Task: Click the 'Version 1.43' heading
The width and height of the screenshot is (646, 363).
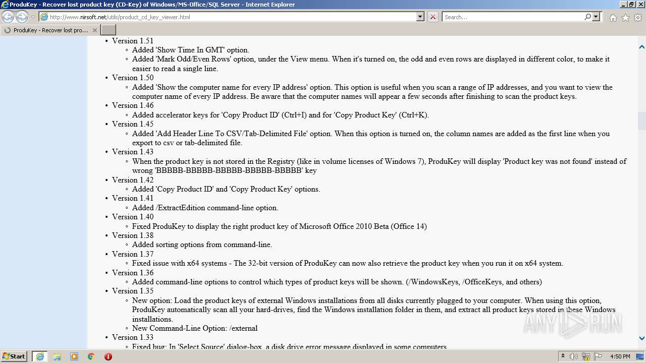Action: 133,152
